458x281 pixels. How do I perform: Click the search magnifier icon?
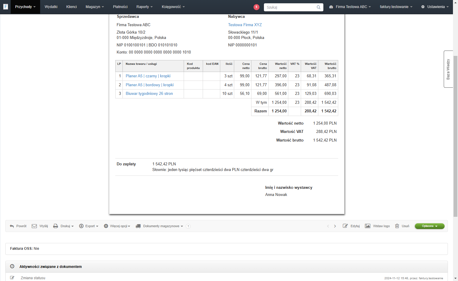pyautogui.click(x=319, y=7)
